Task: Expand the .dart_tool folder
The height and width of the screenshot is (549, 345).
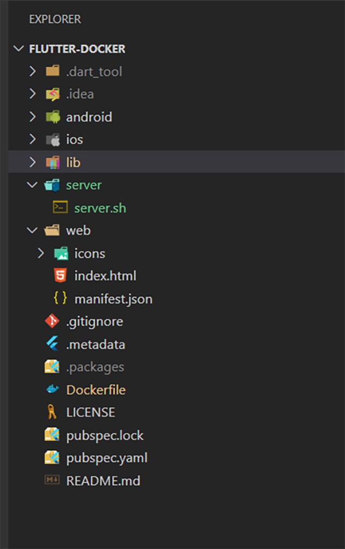Action: (32, 71)
